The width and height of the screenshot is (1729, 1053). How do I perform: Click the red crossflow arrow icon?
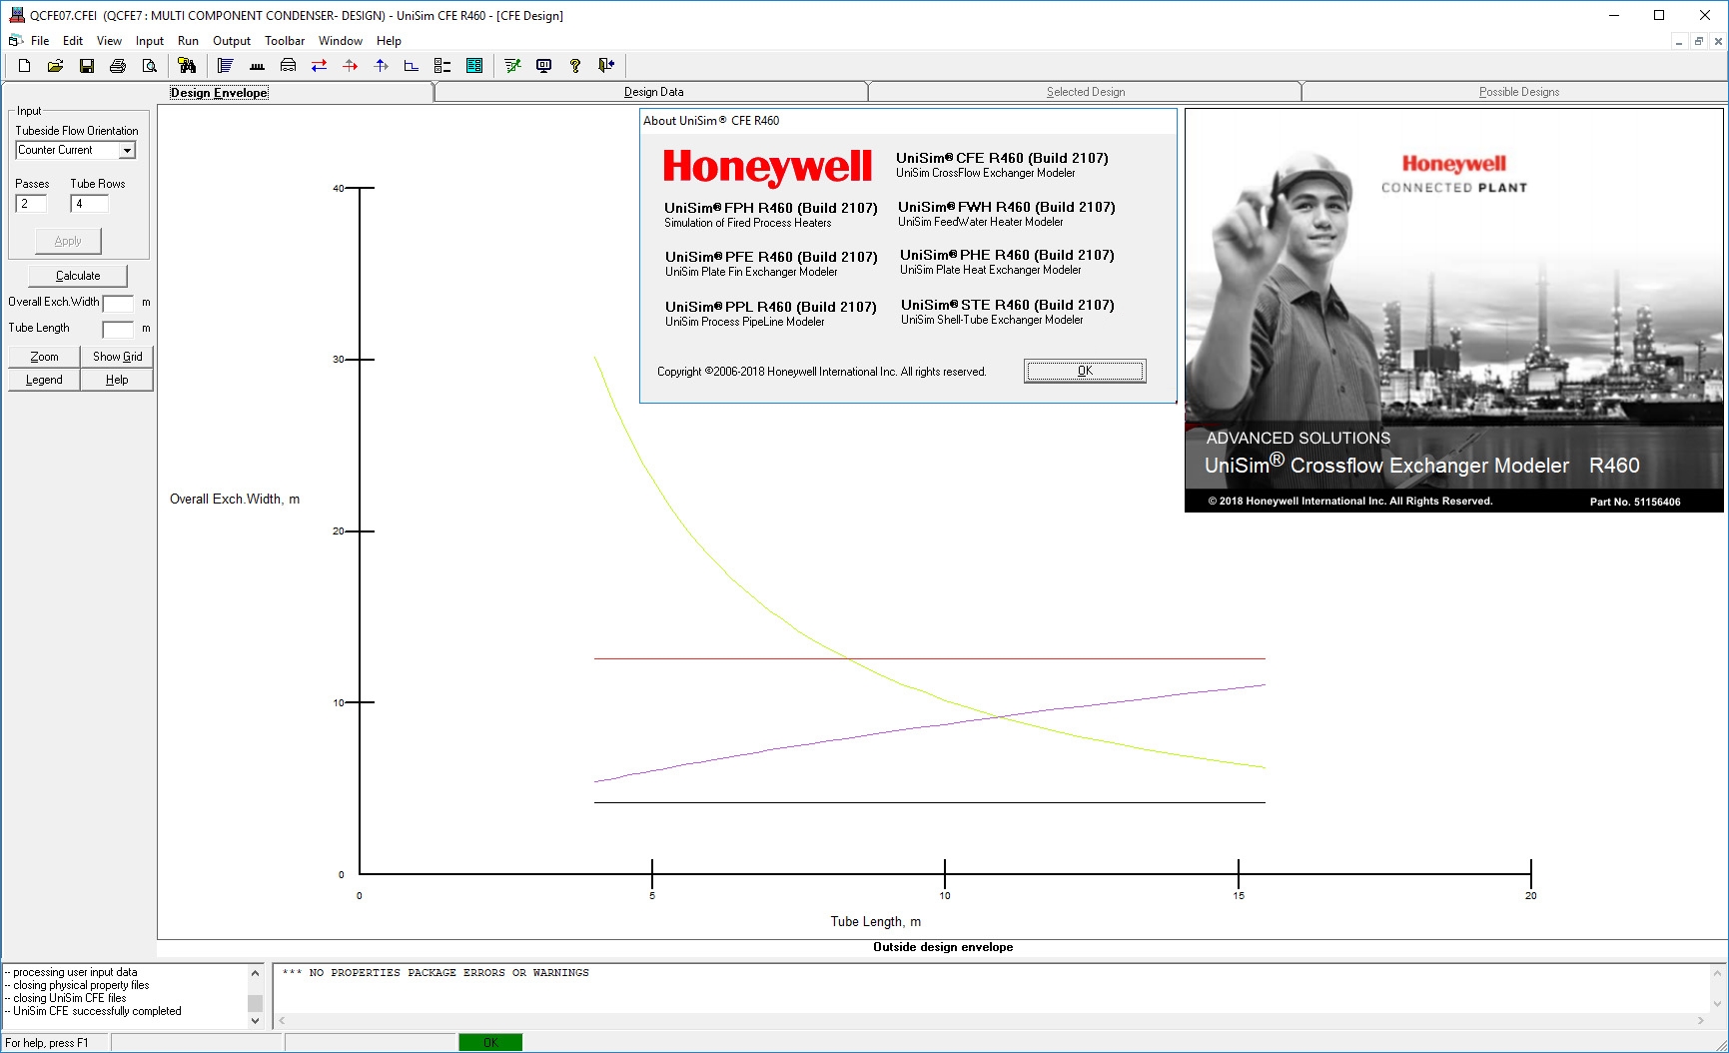tap(350, 66)
